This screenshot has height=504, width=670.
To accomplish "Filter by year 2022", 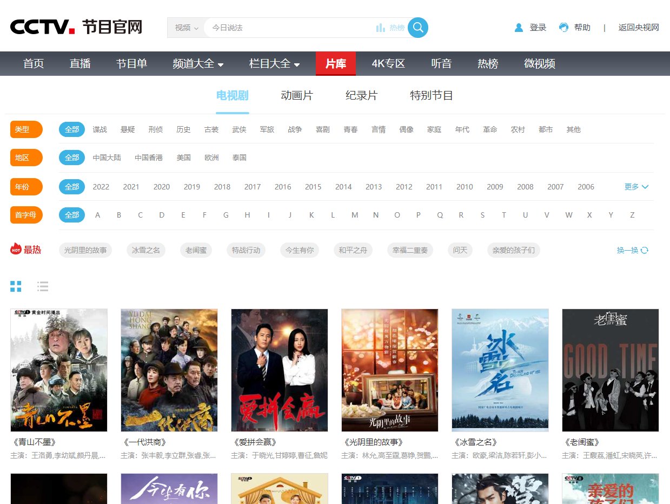I will tap(101, 187).
